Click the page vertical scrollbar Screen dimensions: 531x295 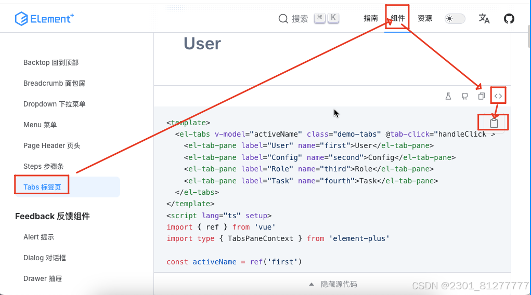(528, 37)
